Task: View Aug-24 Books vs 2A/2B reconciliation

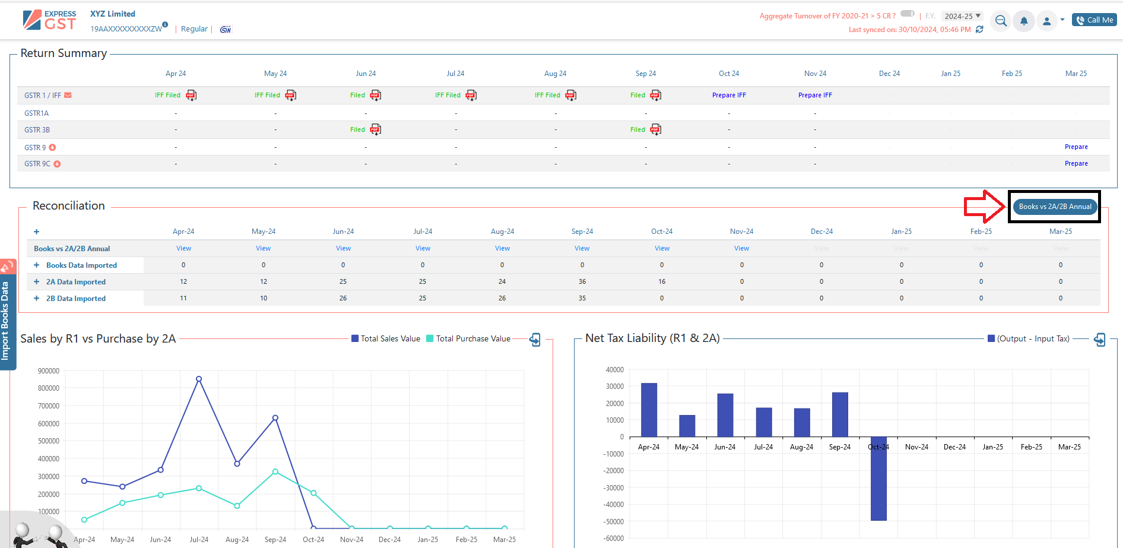Action: coord(502,248)
